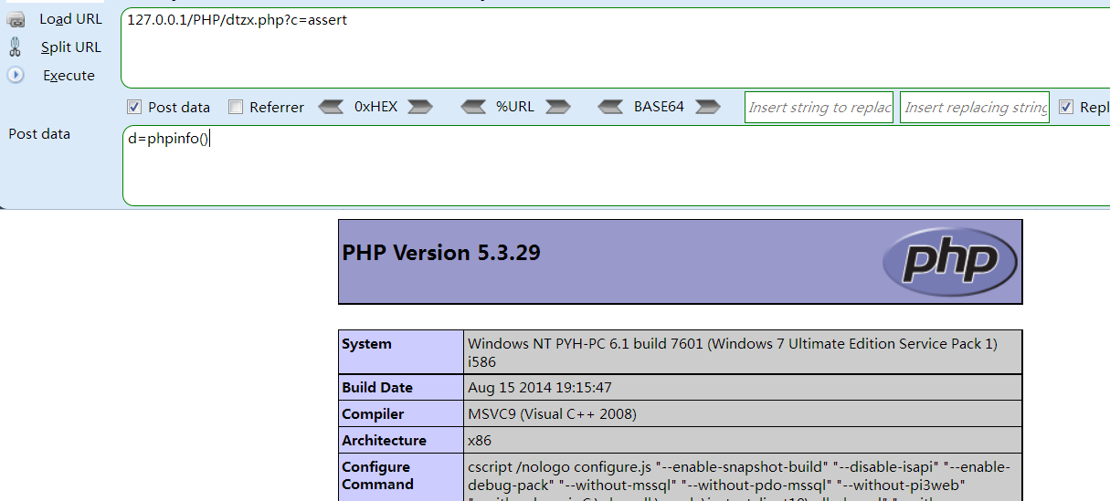
Task: Click the Load URL label
Action: (x=71, y=19)
